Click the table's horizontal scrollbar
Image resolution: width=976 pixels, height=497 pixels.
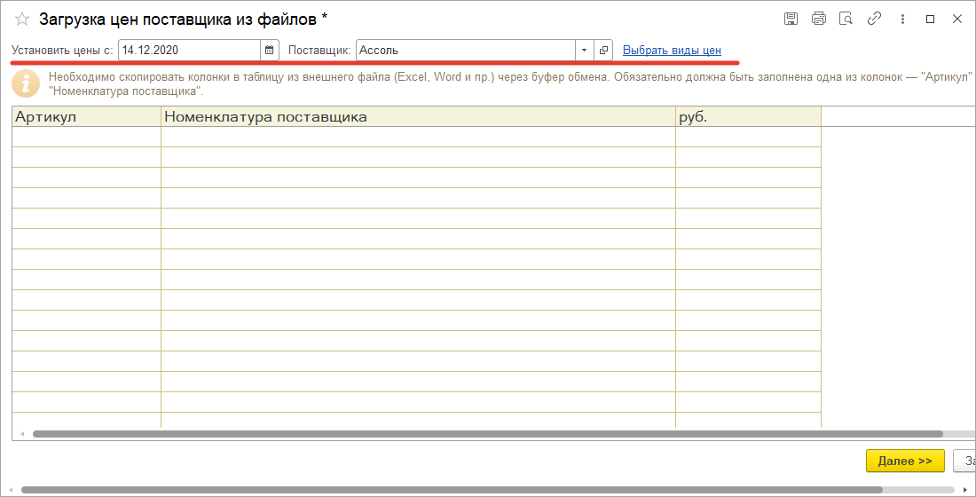[x=487, y=434]
